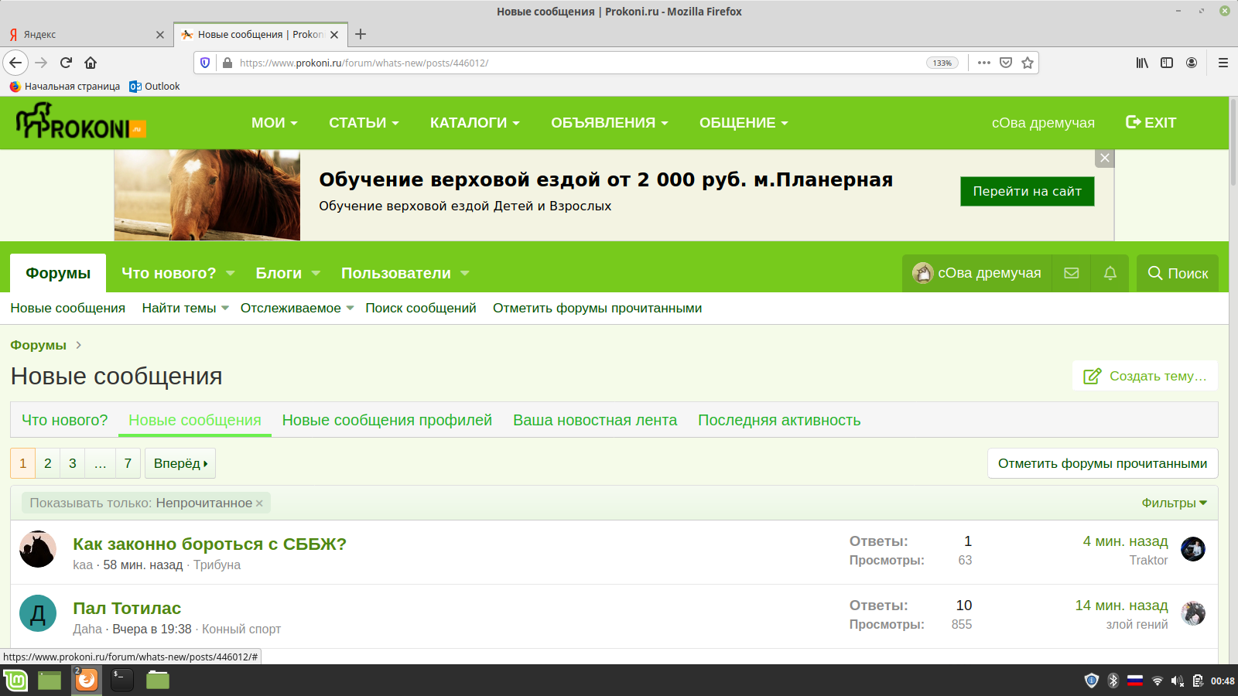
Task: Open the Фильтры dropdown
Action: click(1174, 503)
